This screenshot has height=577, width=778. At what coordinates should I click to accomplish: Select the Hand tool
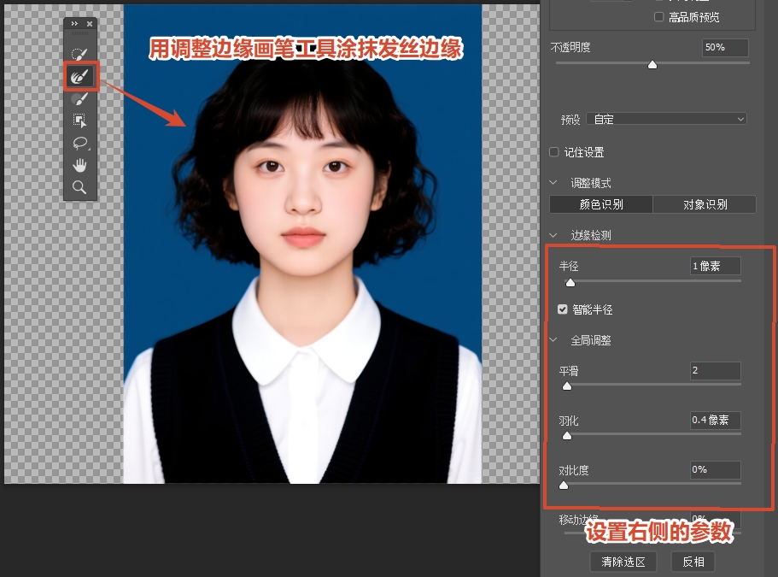79,165
